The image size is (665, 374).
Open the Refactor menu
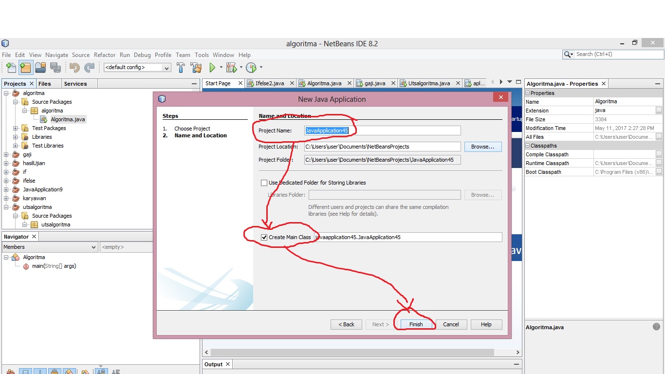tap(105, 55)
